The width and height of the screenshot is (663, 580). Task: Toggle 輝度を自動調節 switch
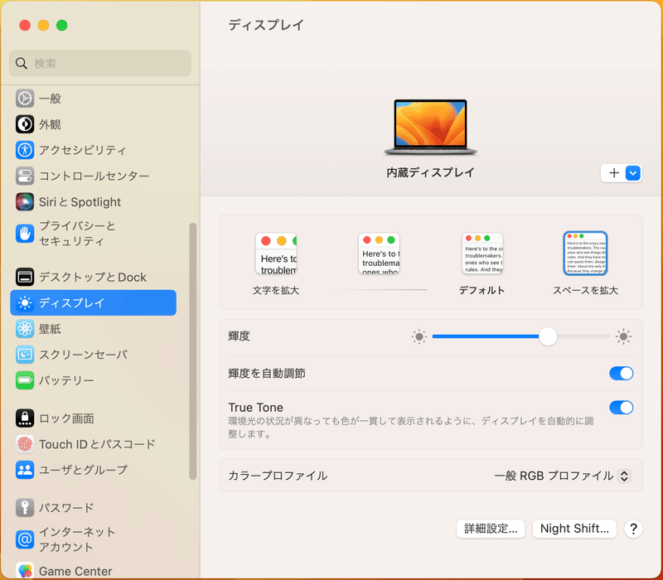coord(621,374)
